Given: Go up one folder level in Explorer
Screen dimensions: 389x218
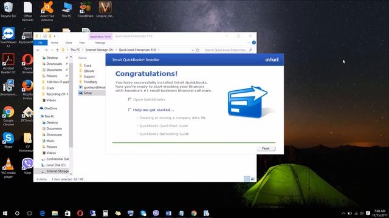Looking at the screenshot, I should 57,50.
